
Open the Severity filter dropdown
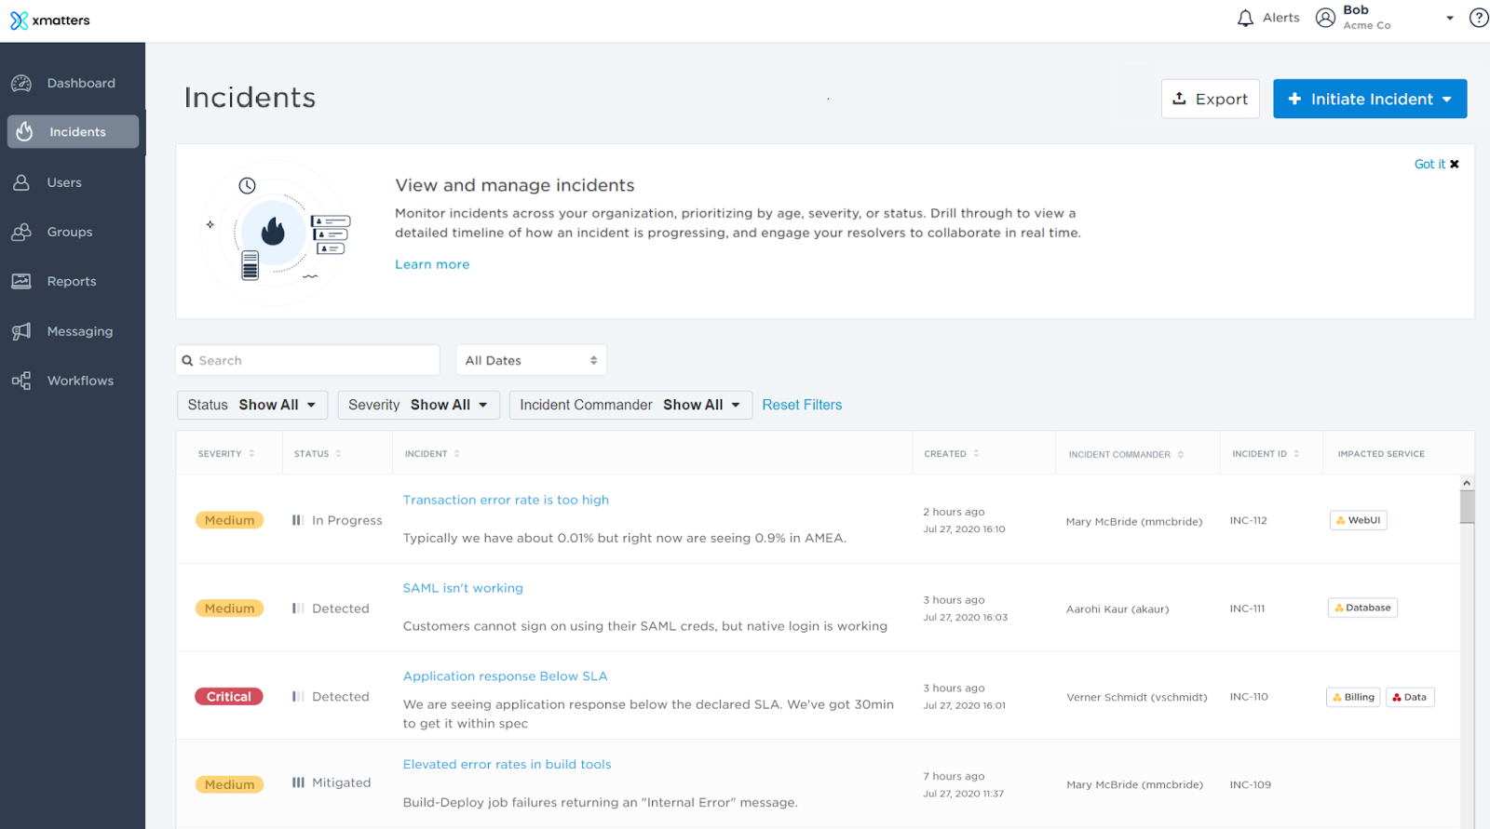point(418,405)
